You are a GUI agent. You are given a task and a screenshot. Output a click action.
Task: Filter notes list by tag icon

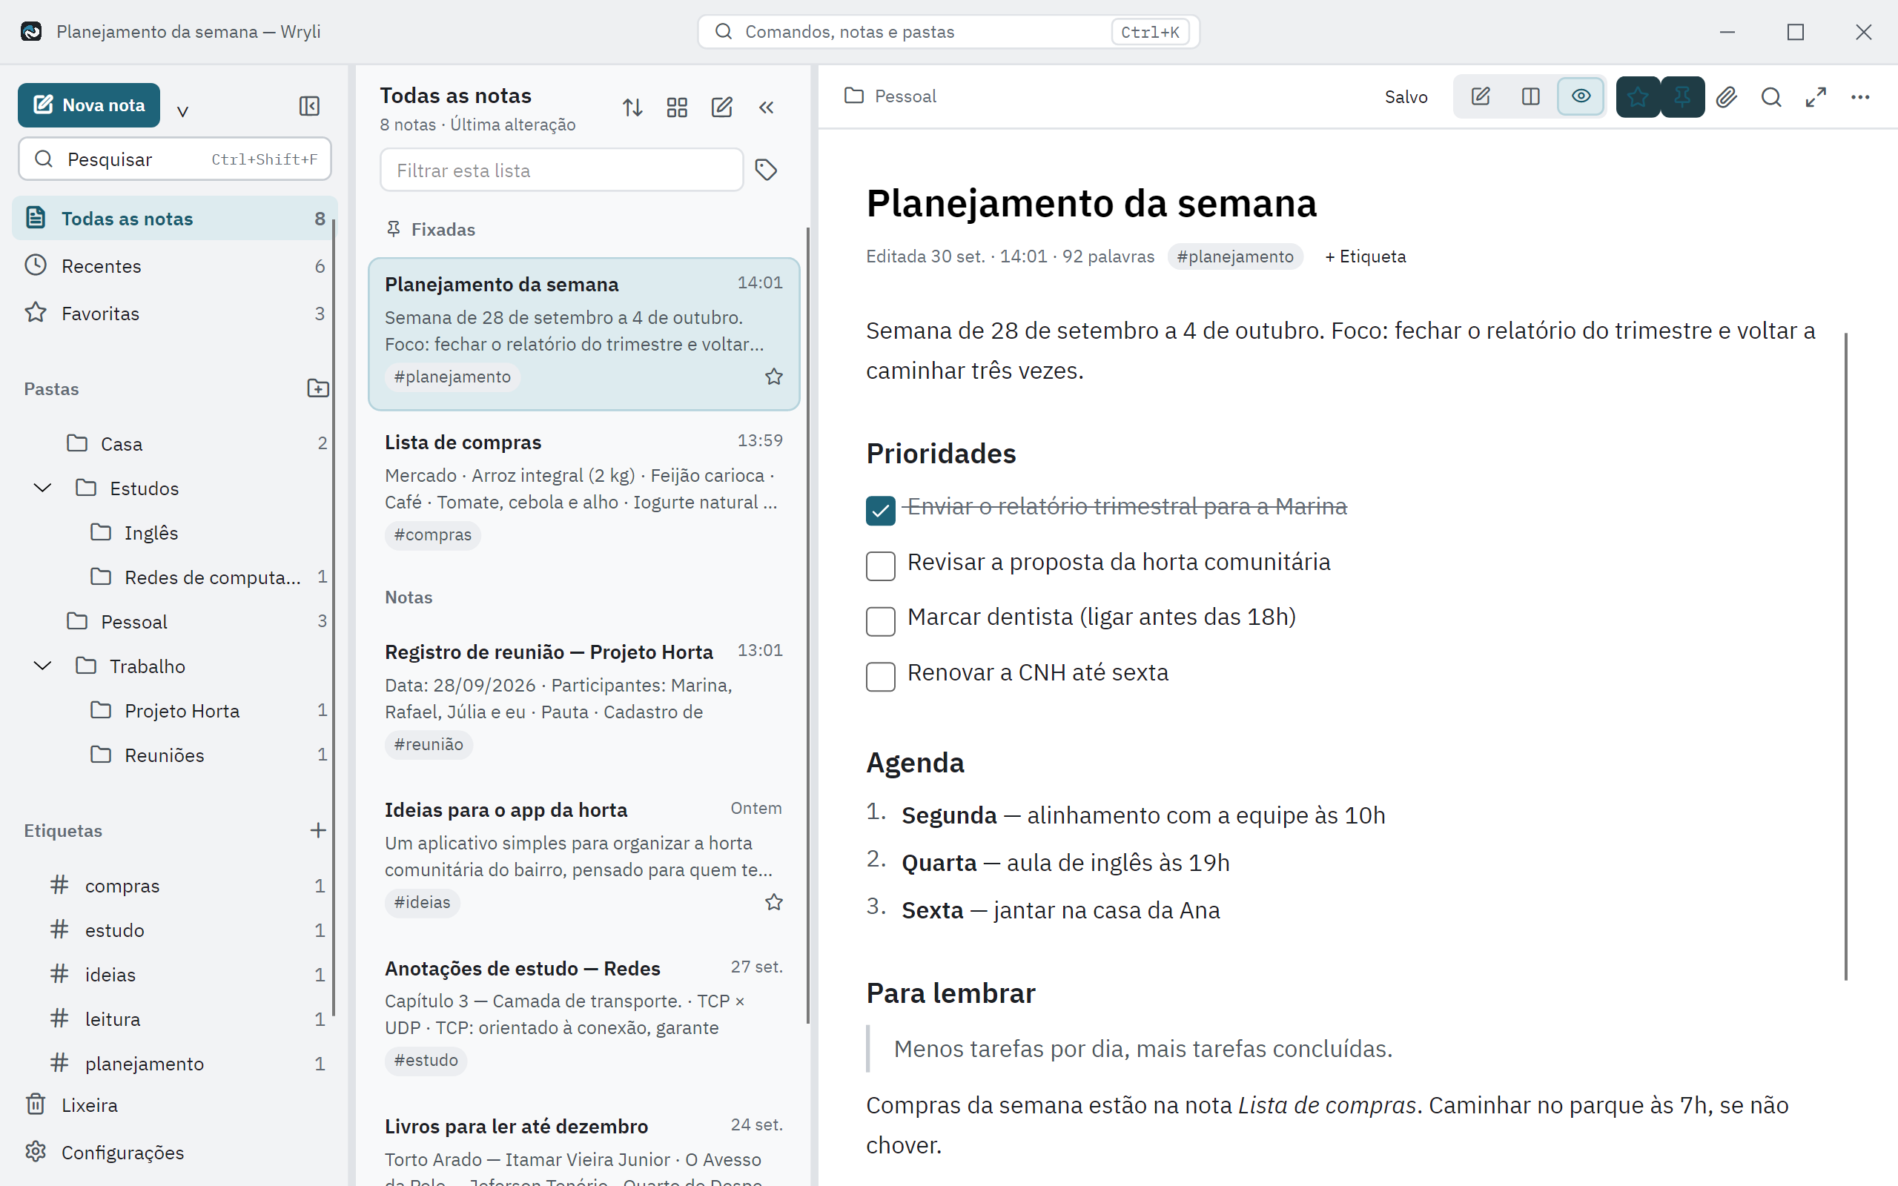(765, 170)
